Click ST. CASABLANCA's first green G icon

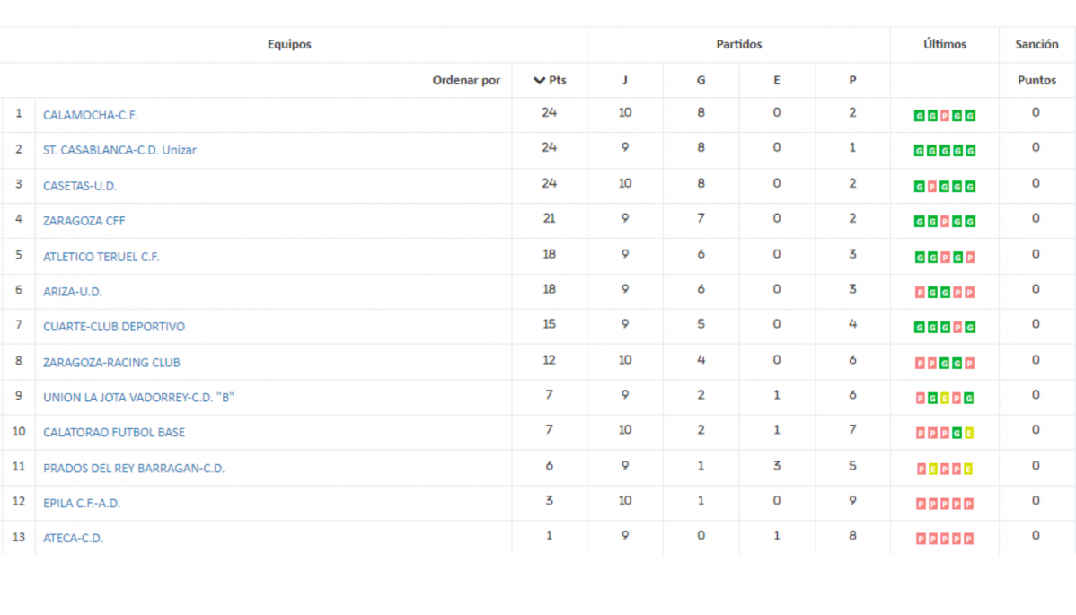pyautogui.click(x=920, y=151)
